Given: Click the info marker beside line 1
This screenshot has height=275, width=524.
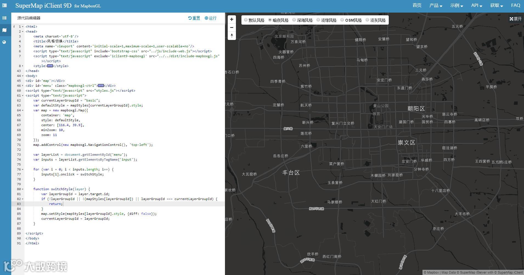Looking at the screenshot, I should tap(14, 27).
